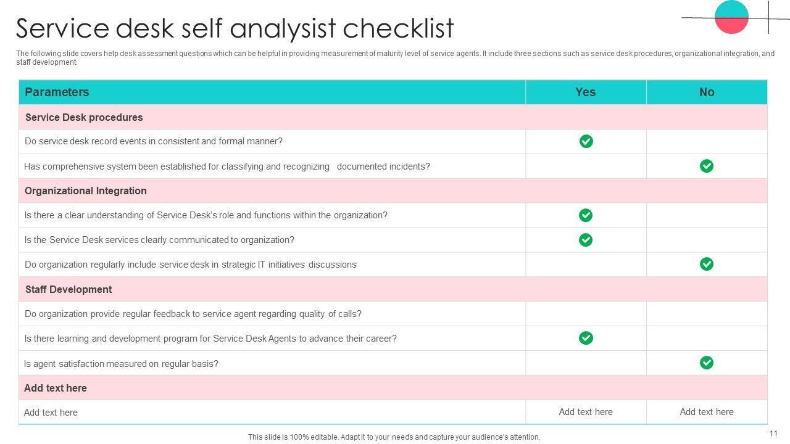The width and height of the screenshot is (790, 444).
Task: Click 'Add text here' in the Yes column
Action: tap(586, 412)
